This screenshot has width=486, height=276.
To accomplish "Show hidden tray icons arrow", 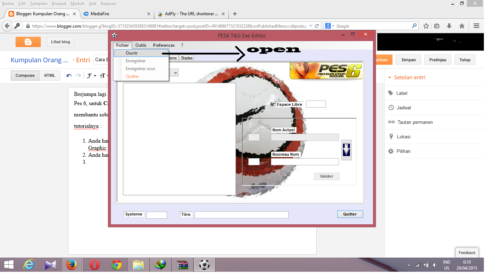I will coord(409,265).
